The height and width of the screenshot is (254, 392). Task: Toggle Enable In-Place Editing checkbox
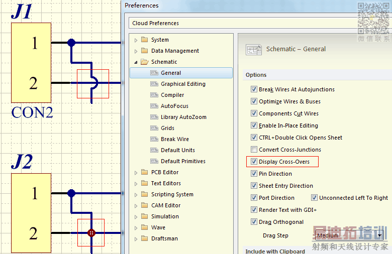254,125
